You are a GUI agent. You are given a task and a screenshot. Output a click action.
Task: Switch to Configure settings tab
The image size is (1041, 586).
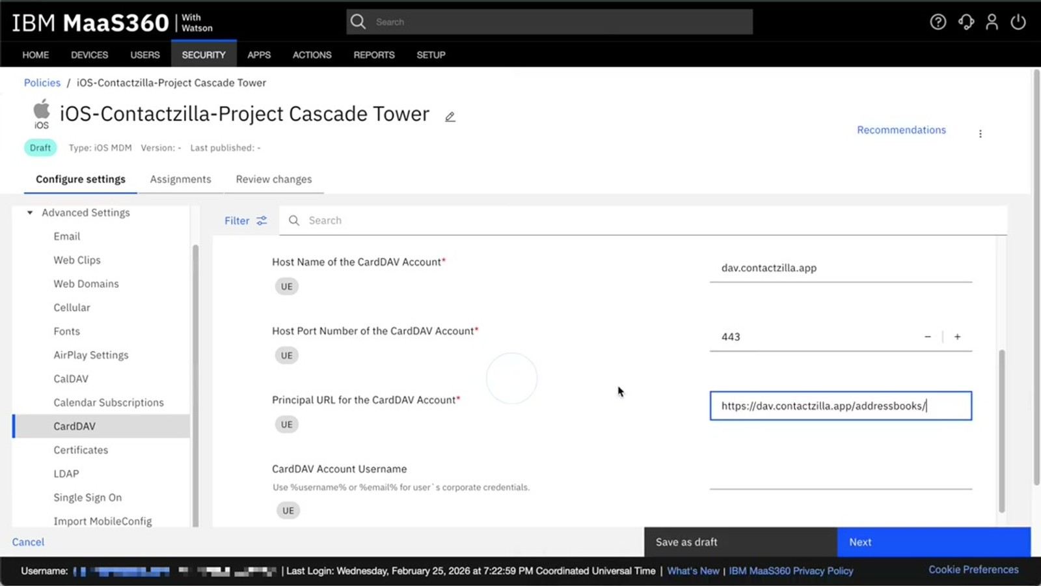coord(81,179)
